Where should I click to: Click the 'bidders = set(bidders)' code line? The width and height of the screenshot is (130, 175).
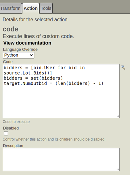click(33, 78)
